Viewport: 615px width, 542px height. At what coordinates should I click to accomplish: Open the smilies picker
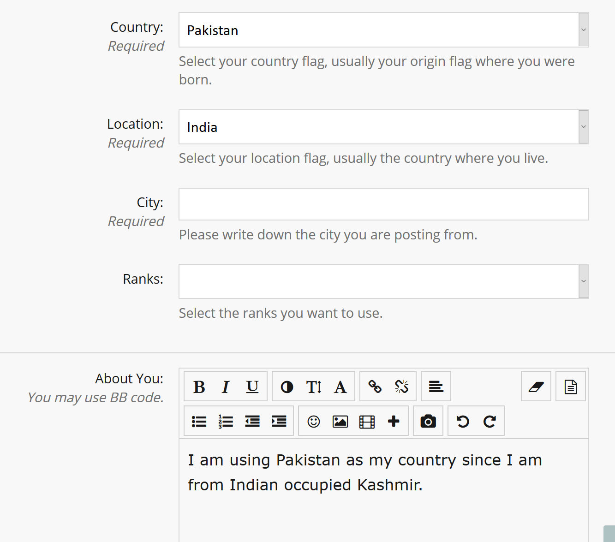[314, 421]
